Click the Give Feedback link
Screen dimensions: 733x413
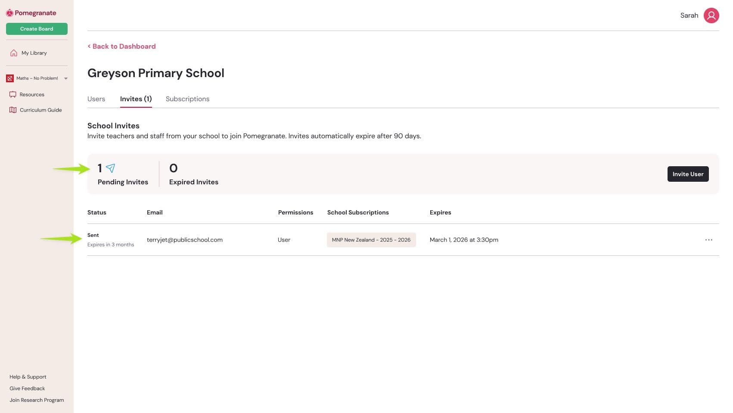coord(27,388)
